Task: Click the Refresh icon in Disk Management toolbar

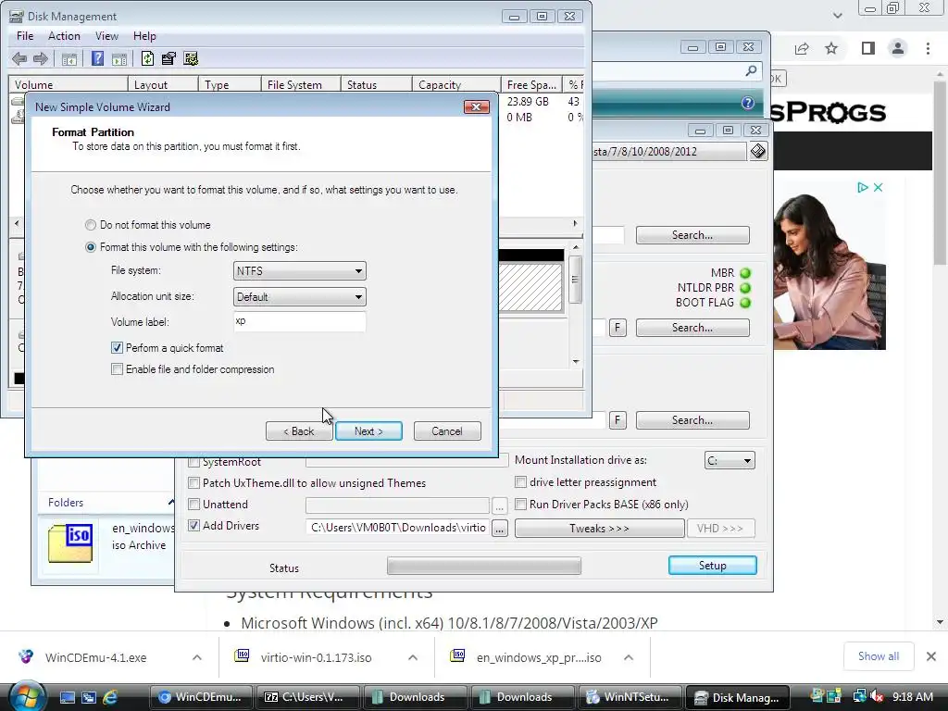Action: coord(147,58)
